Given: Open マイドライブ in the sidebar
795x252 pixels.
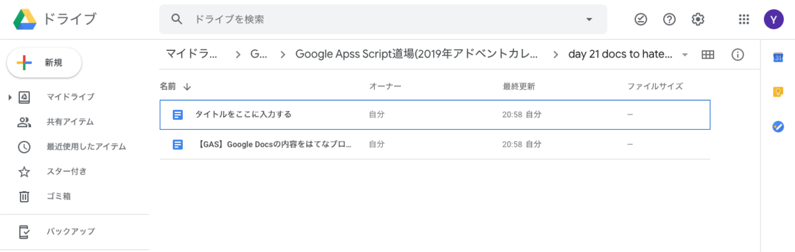Looking at the screenshot, I should (x=70, y=97).
